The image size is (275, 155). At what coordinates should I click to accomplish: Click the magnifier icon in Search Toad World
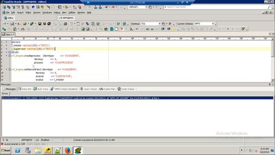pos(269,7)
